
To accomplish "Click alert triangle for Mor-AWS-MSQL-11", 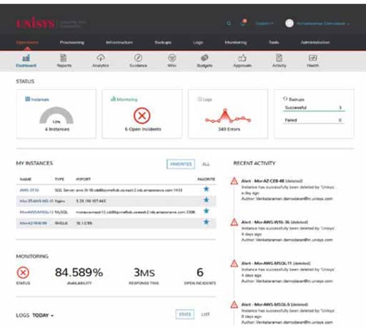I will (234, 264).
